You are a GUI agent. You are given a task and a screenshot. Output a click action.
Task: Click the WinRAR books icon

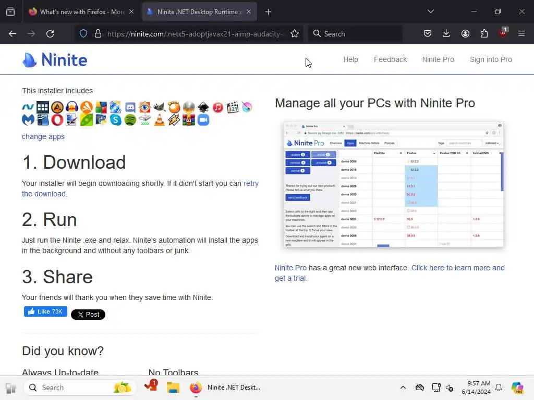coord(189,120)
